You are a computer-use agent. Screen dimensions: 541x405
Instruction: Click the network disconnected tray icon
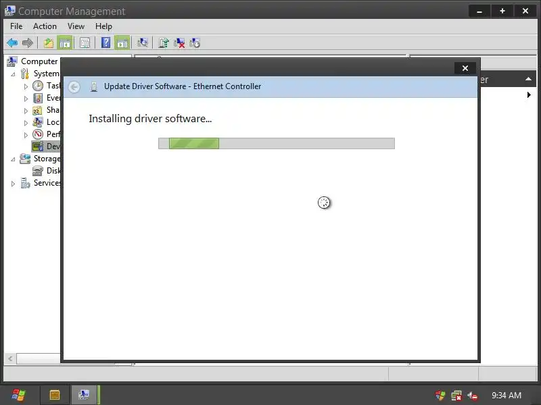tap(456, 396)
